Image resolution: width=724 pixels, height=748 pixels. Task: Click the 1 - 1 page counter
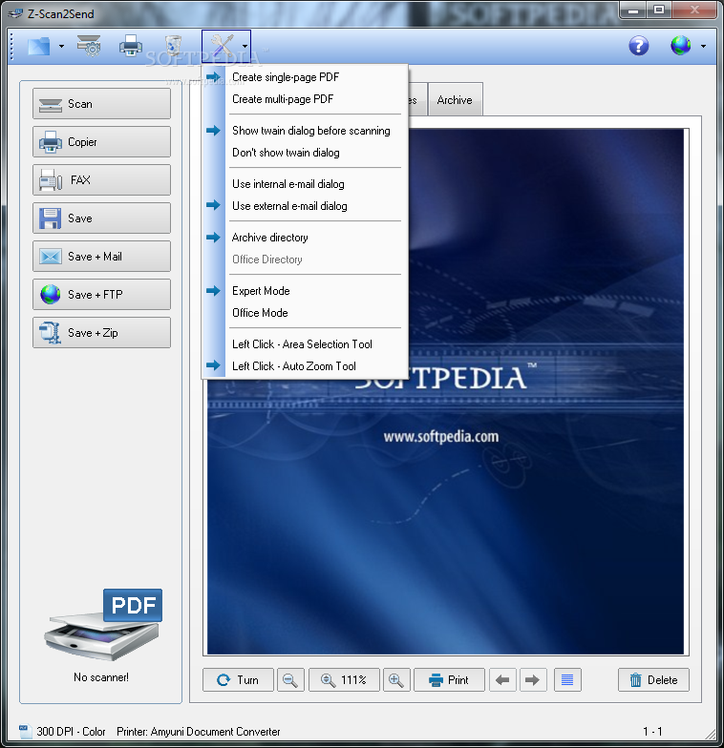point(652,731)
